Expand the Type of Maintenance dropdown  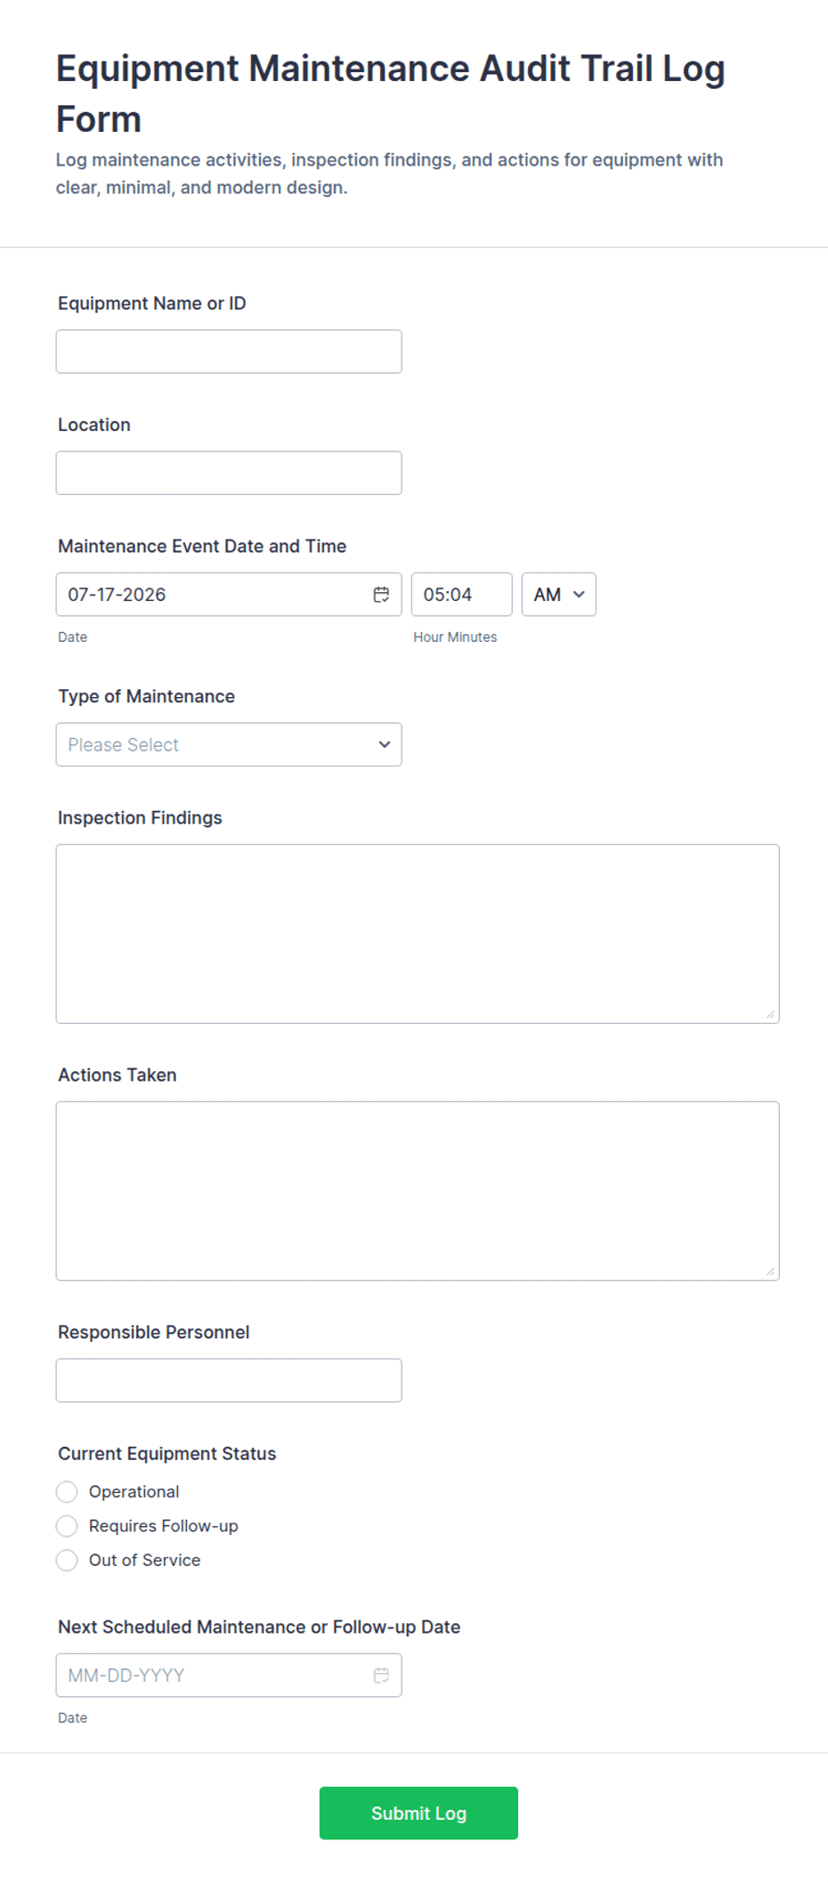pos(229,744)
